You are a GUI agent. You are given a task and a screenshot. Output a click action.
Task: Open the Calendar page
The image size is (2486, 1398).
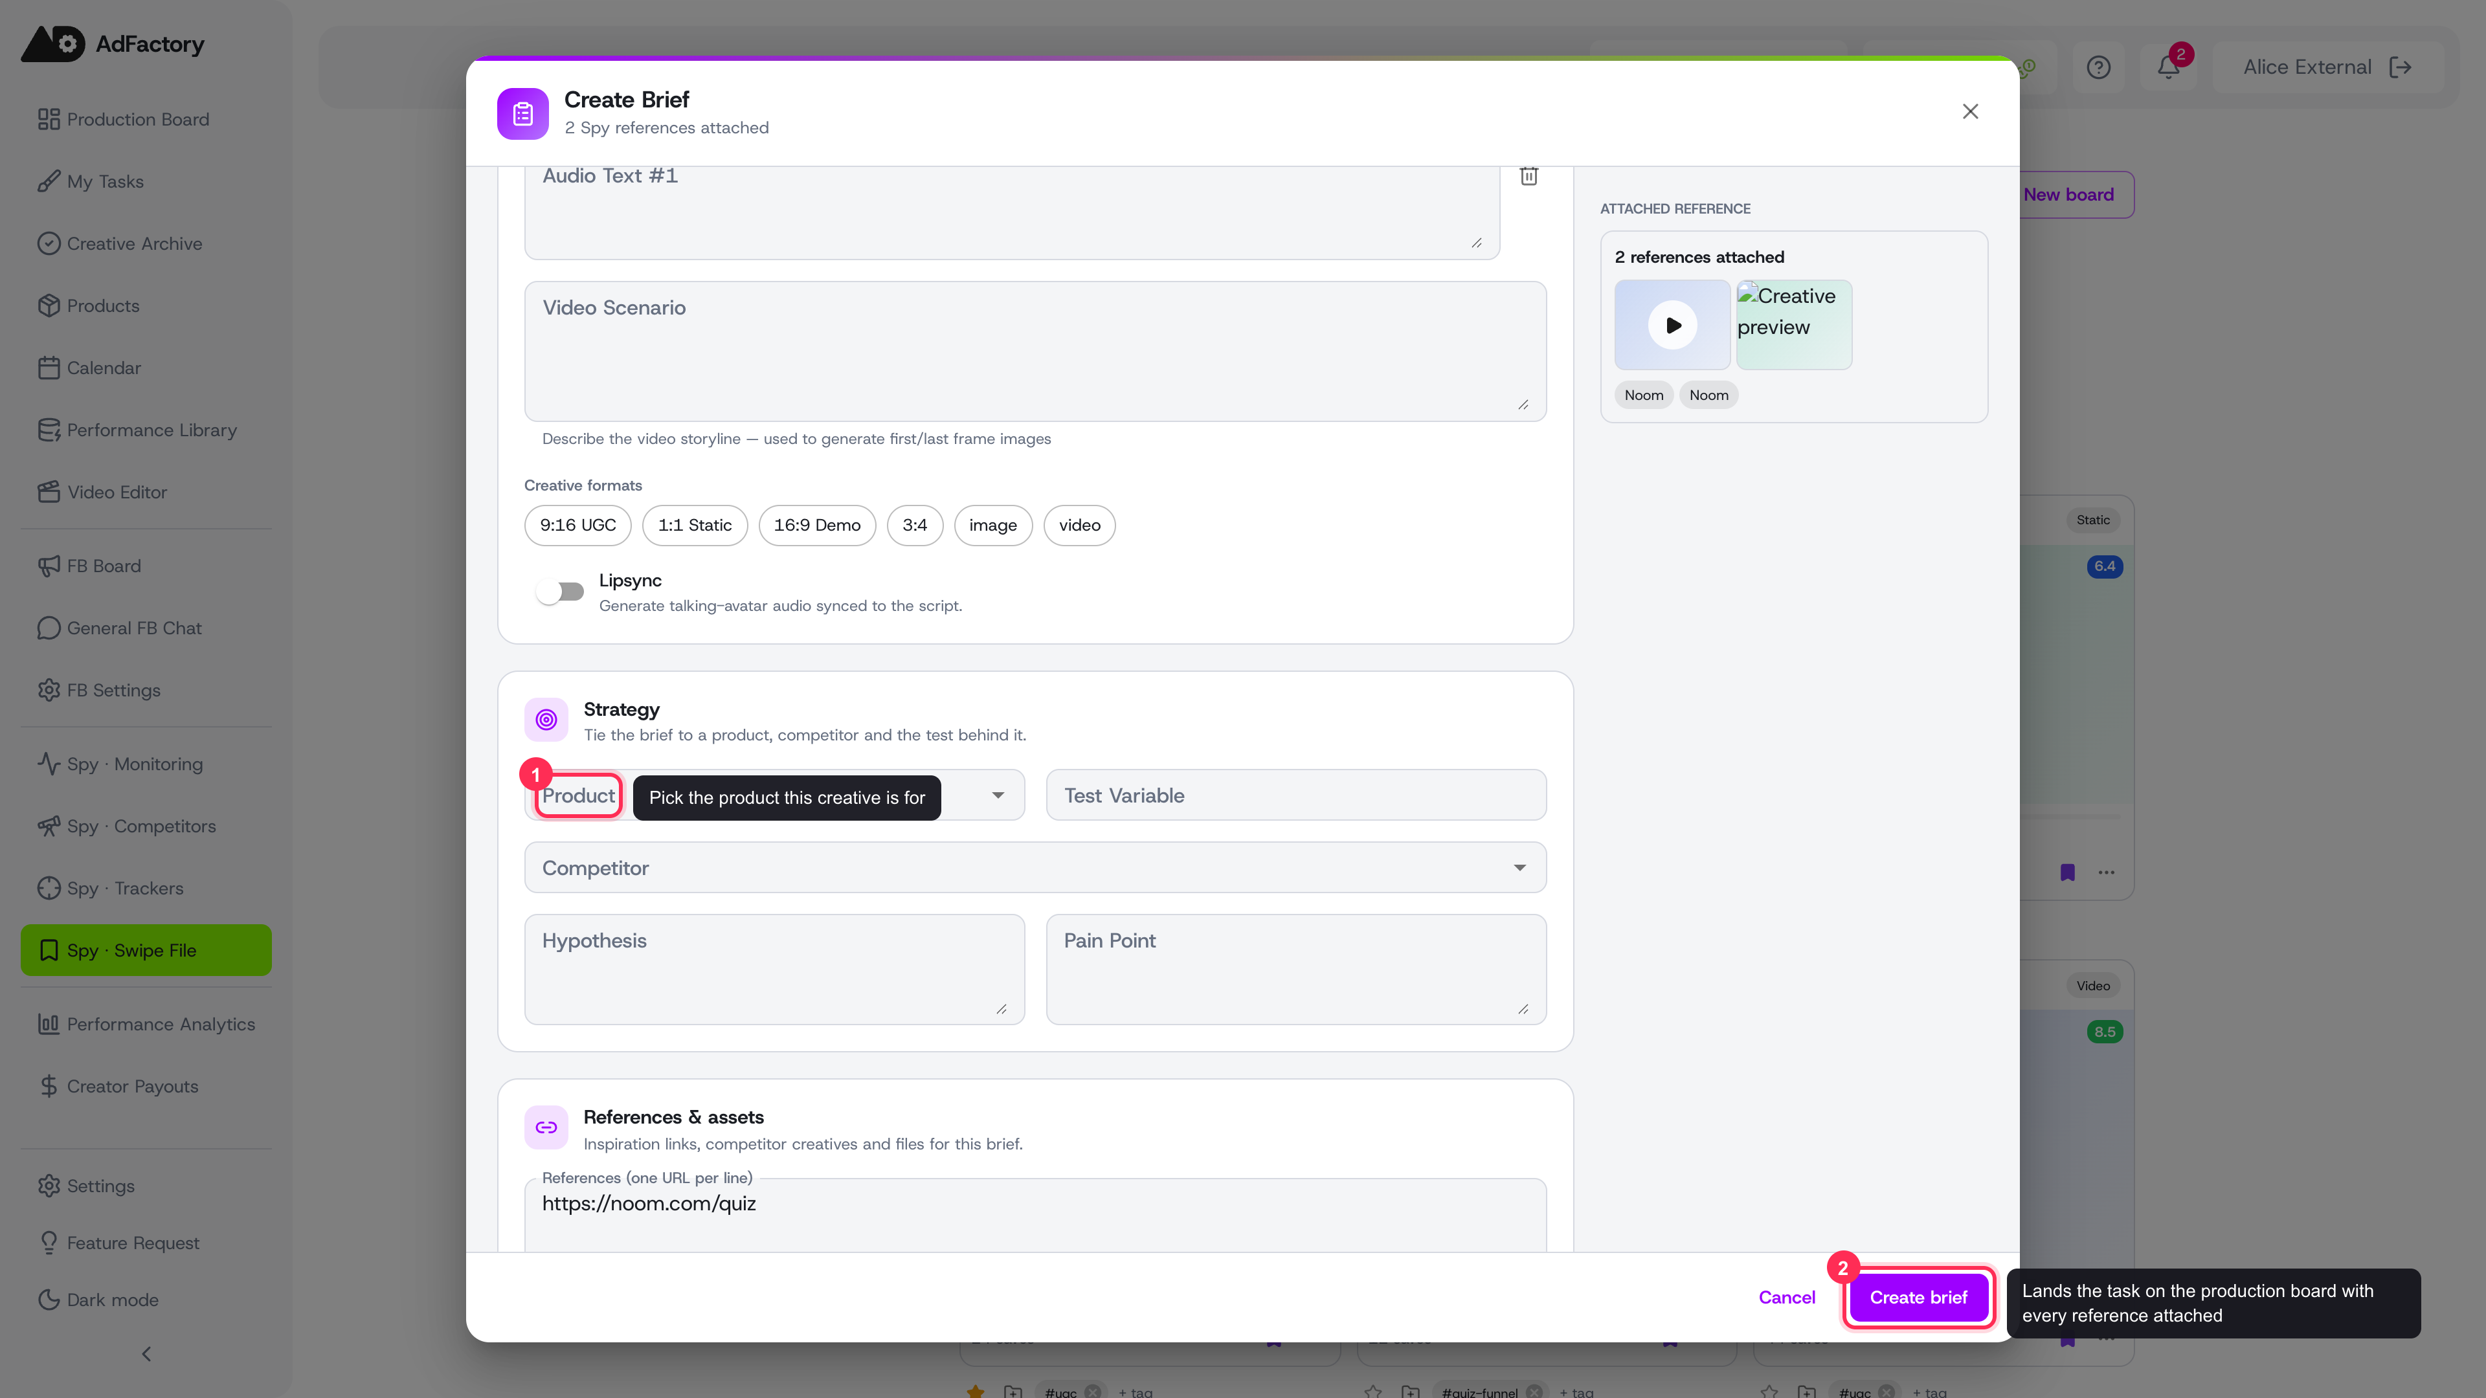click(x=146, y=368)
